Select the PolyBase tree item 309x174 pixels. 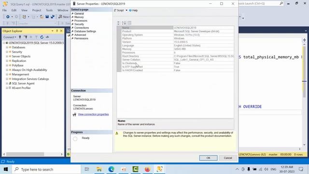tap(17, 66)
